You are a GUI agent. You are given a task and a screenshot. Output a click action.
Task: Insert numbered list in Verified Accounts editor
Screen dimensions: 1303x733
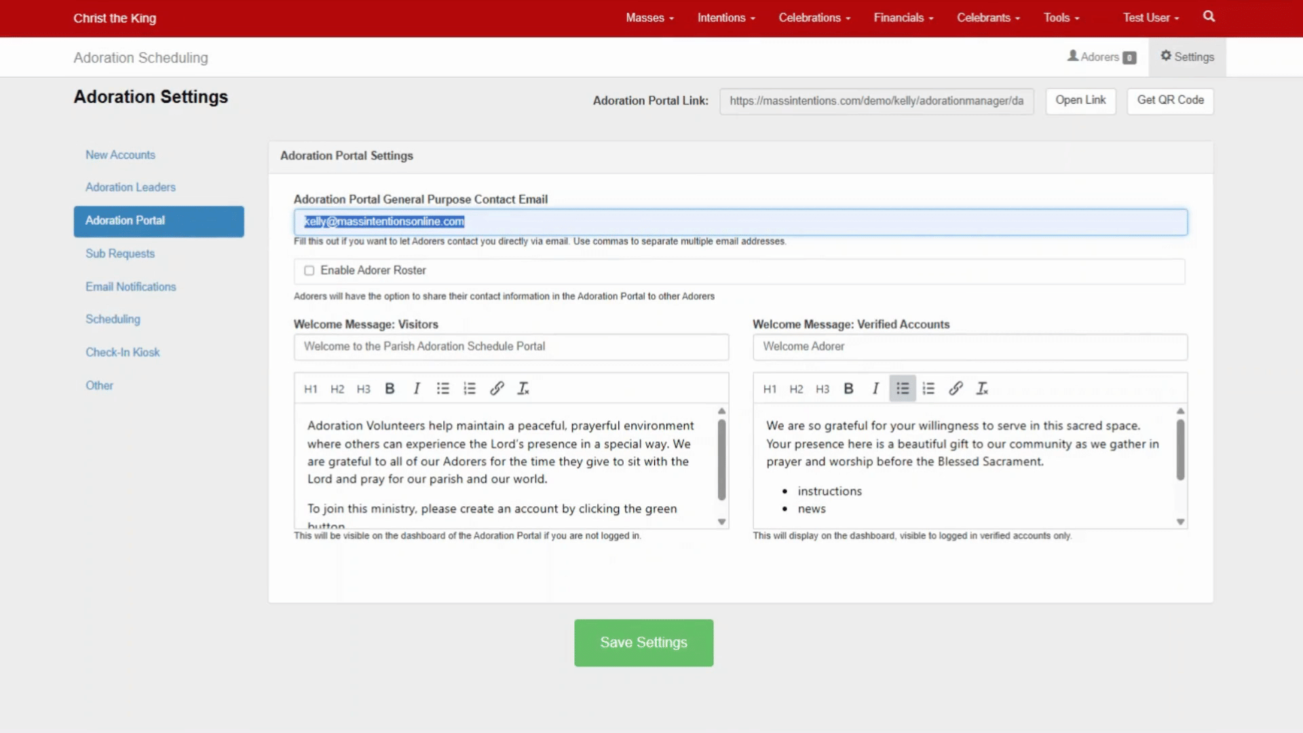point(928,389)
